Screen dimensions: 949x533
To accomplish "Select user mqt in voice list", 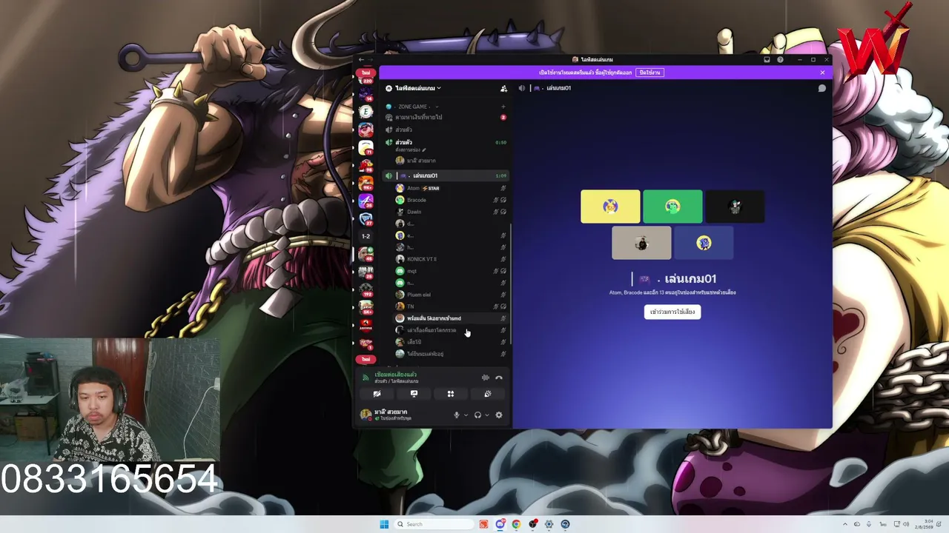I will (x=450, y=271).
